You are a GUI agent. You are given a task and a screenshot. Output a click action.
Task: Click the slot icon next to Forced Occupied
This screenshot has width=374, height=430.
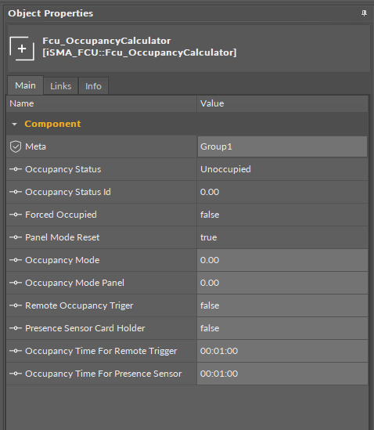coord(16,215)
